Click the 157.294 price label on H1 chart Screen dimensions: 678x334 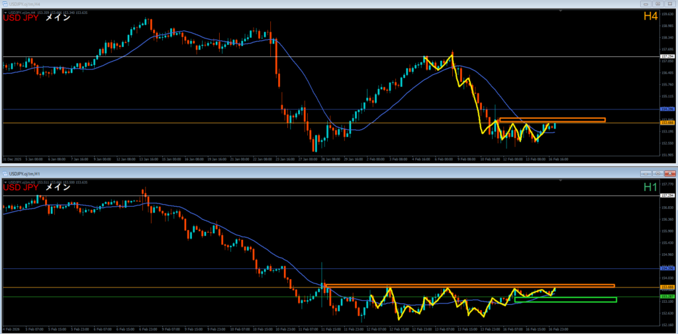667,195
